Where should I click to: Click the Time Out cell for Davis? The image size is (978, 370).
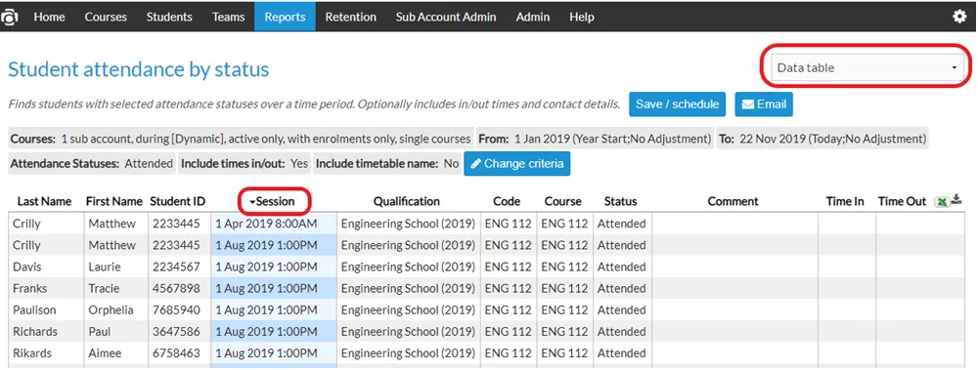(x=920, y=267)
